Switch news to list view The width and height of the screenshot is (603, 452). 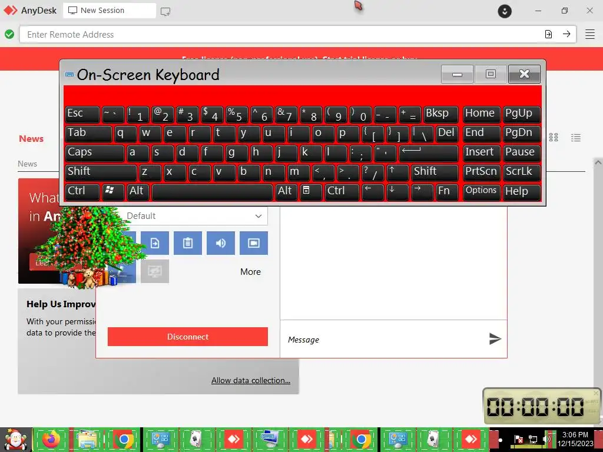[576, 138]
